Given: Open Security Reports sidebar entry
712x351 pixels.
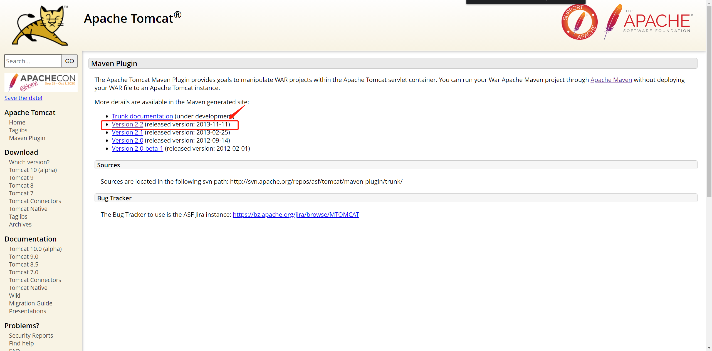Looking at the screenshot, I should coord(31,335).
